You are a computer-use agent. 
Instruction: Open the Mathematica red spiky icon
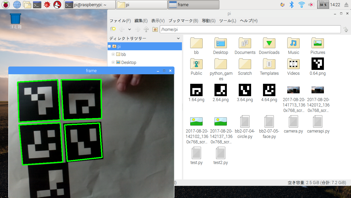(x=47, y=4)
